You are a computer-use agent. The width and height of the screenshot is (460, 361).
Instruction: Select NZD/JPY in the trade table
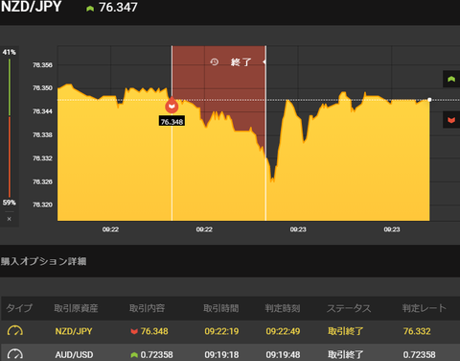point(74,331)
